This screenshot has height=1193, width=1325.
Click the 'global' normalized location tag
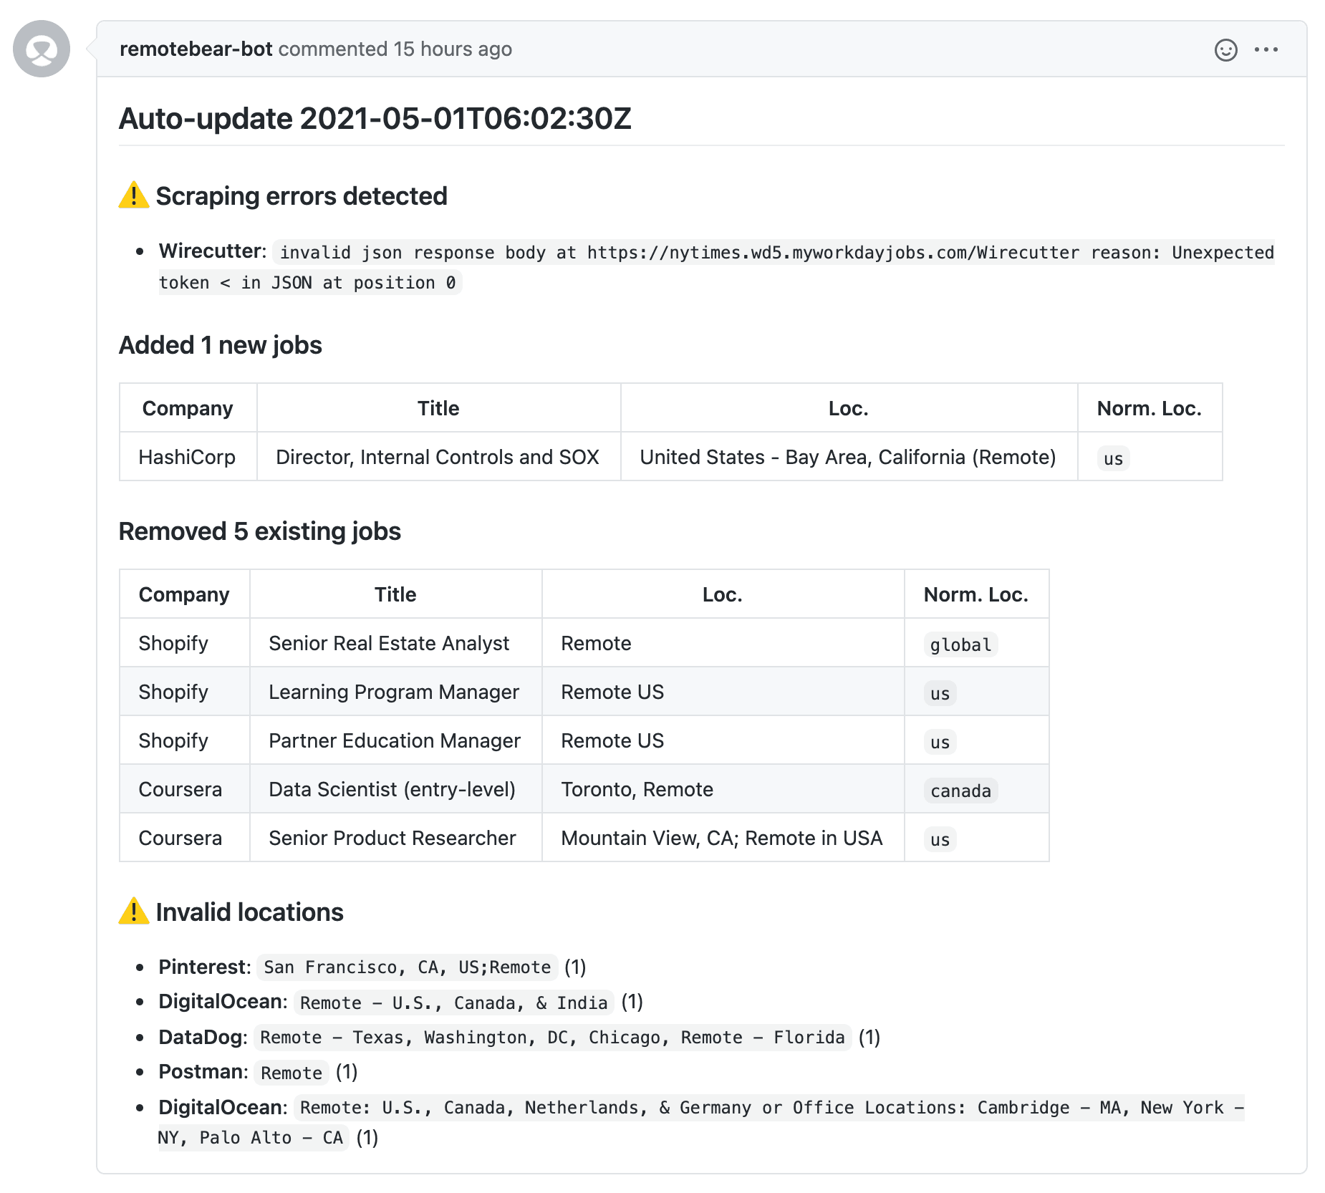[960, 644]
